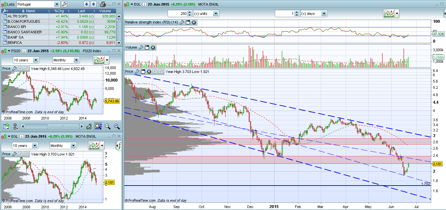Open chart icon for ALTRI SGPS row
Viewport: 446px width, 210px height.
4,16
